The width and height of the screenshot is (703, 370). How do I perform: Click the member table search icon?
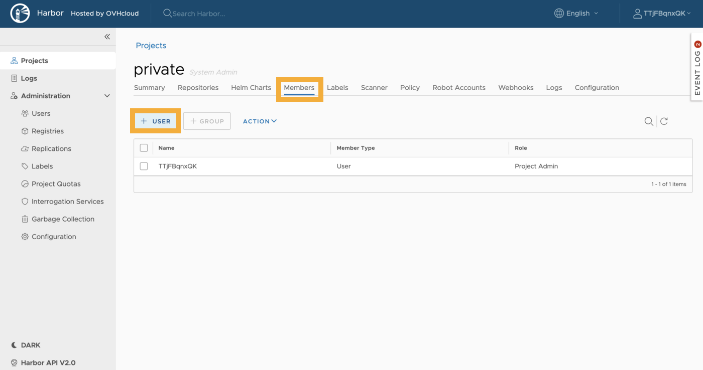click(649, 121)
